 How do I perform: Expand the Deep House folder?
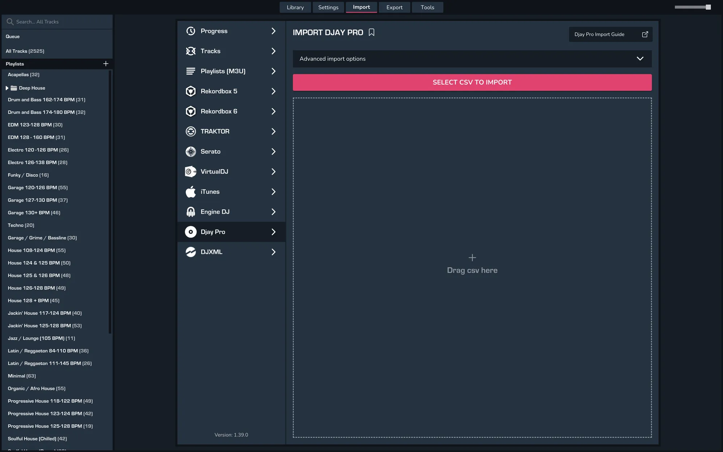(7, 88)
